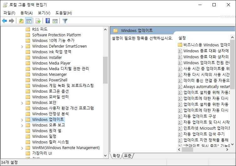Select 'Windows 업데이트 전원 관리' policy
Image resolution: width=236 pixels, height=166 pixels.
(206, 63)
